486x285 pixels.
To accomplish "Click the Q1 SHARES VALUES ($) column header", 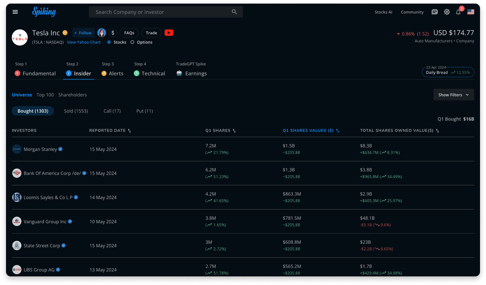I will coord(308,131).
